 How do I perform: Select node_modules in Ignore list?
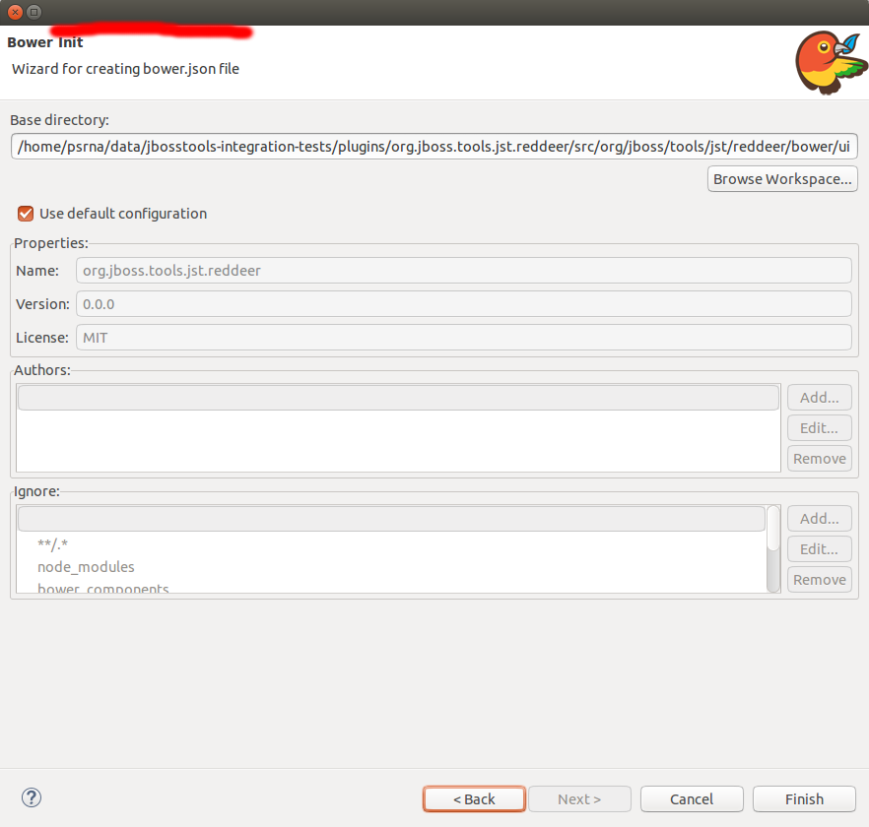coord(86,567)
